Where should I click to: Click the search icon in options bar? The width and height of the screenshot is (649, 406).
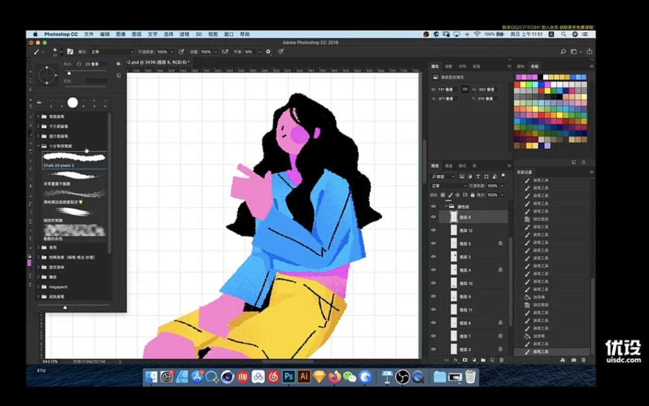tap(563, 51)
